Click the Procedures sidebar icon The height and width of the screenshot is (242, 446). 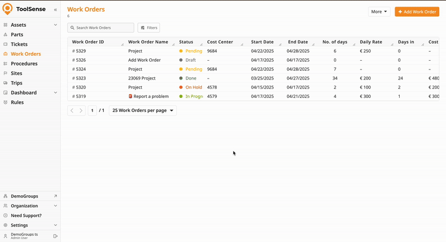click(6, 63)
